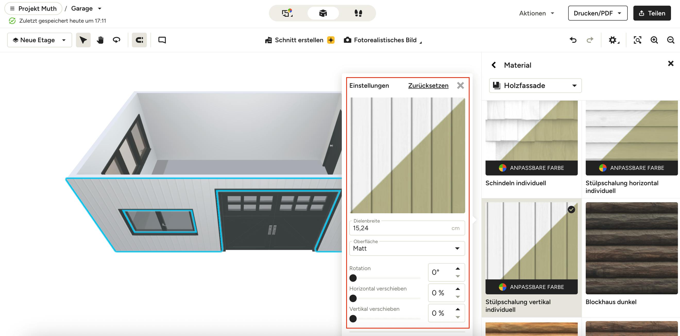This screenshot has height=336, width=680.
Task: Close the Einstellungen popup
Action: 460,85
